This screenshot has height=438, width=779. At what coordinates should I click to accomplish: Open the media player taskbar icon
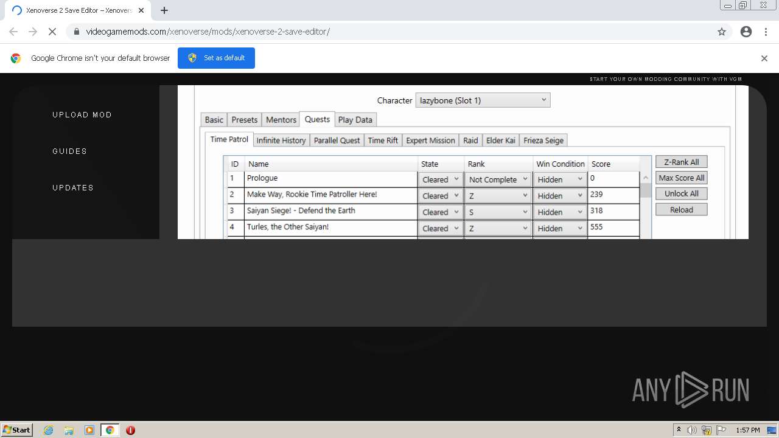[x=89, y=430]
